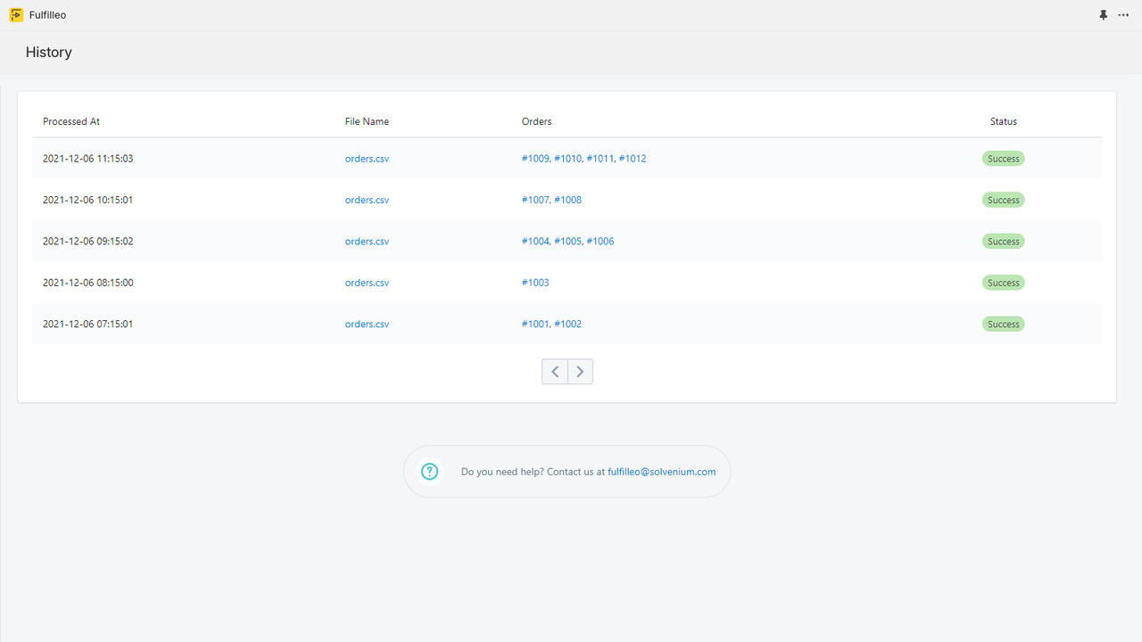Click the Status column header
This screenshot has width=1142, height=642.
(x=1003, y=121)
